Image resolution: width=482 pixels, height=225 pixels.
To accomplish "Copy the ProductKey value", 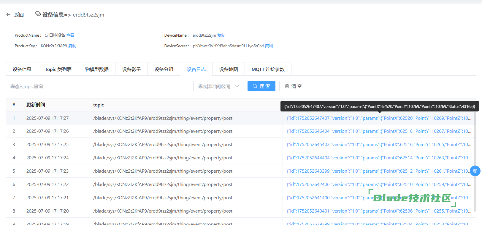I will pos(72,46).
